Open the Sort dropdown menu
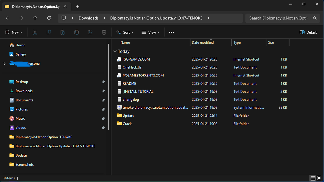 click(125, 32)
